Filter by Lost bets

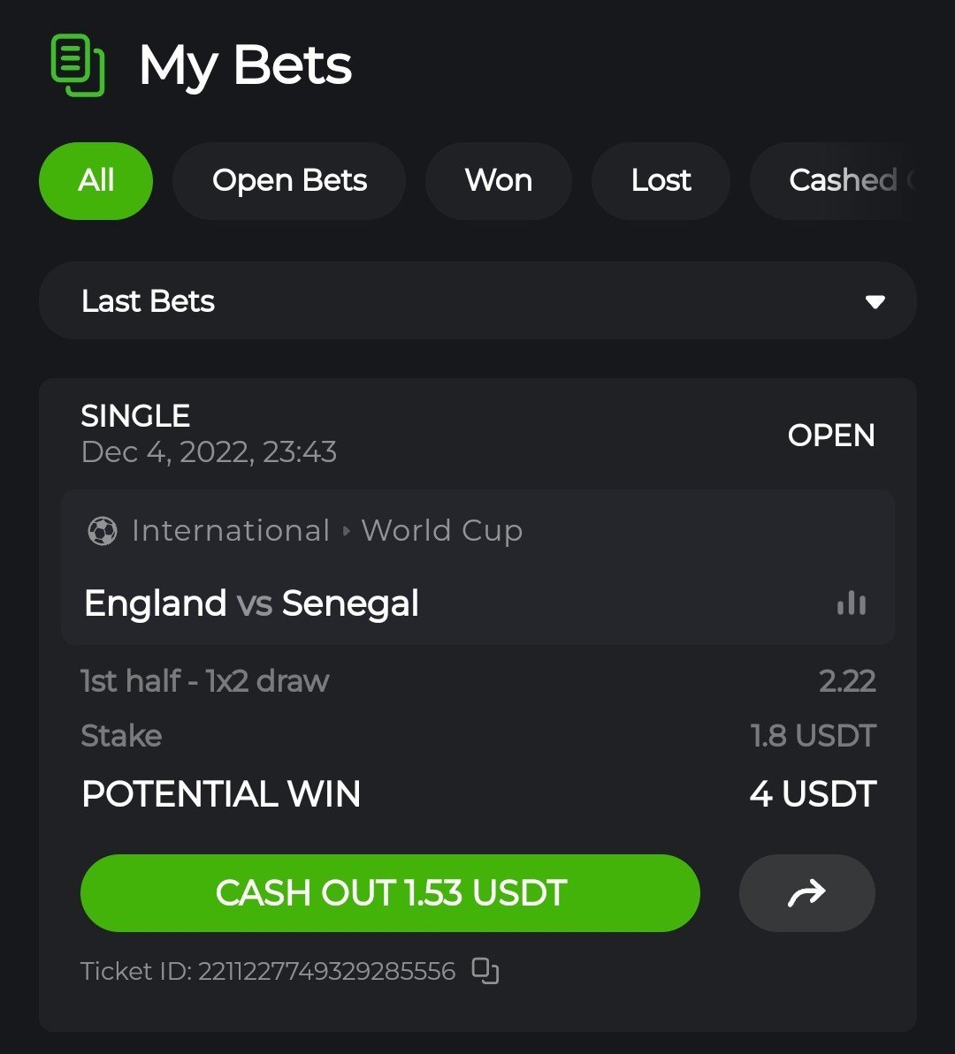661,181
